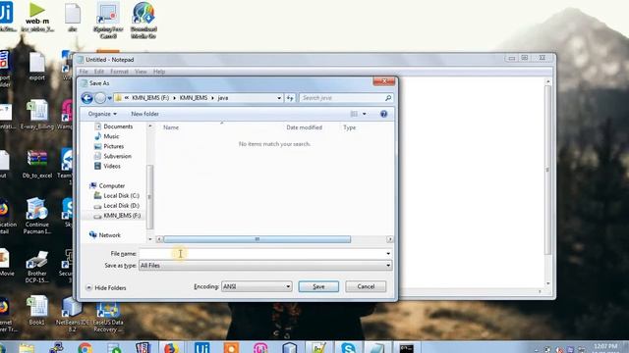
Task: Click right arrow of file list horizontal scrollbar
Action: click(390, 239)
